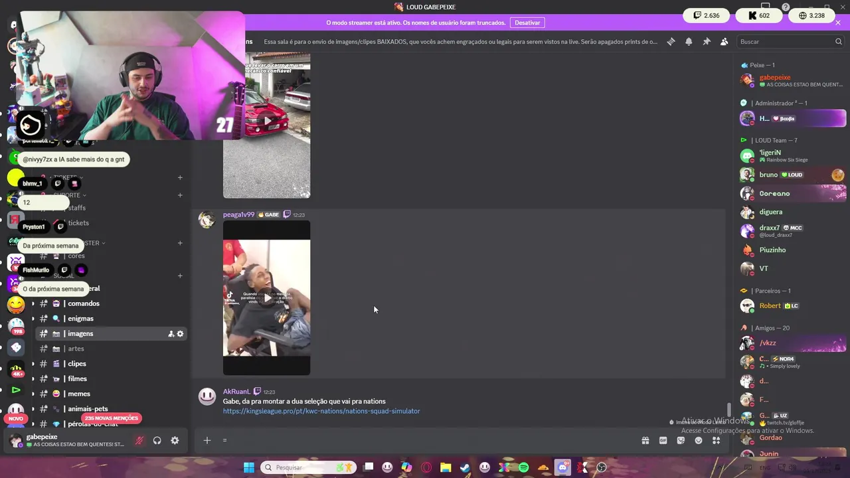
Task: Open member VT
Action: point(793,268)
